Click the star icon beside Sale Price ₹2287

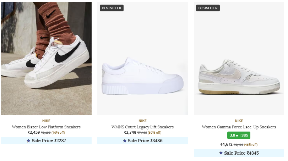(28, 141)
